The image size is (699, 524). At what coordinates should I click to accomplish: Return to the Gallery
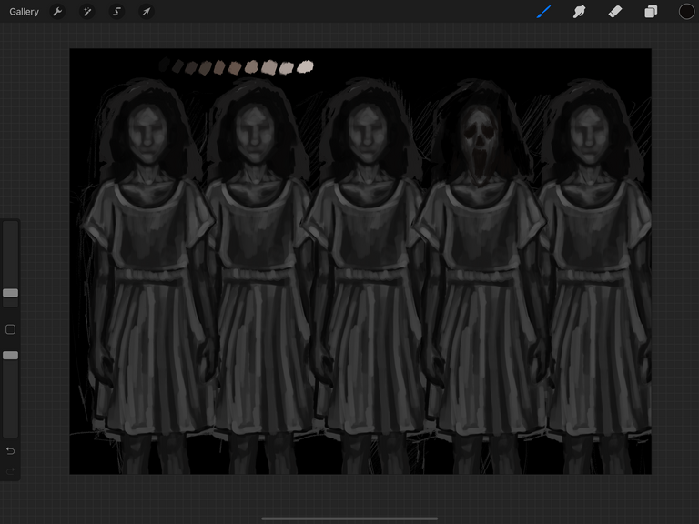tap(24, 12)
